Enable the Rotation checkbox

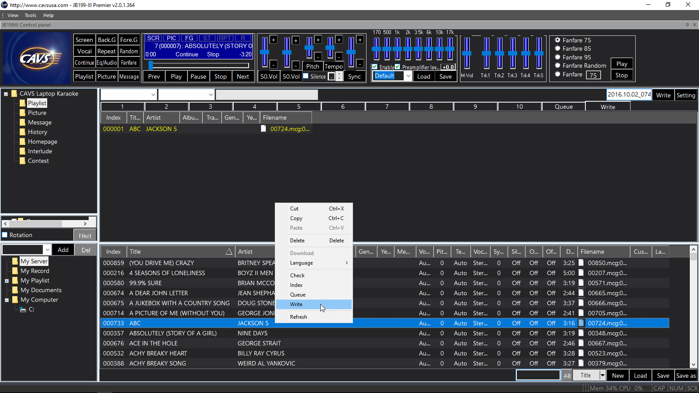[x=5, y=235]
